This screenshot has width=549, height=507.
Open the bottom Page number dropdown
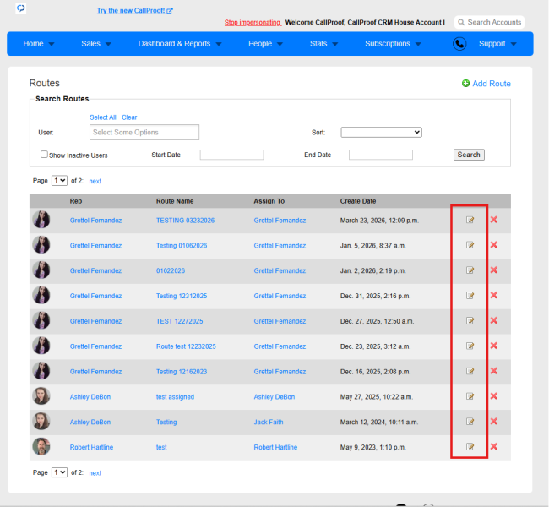point(59,472)
